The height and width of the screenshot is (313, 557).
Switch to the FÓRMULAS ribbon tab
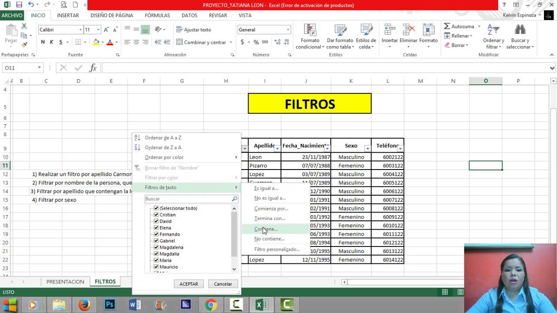[158, 15]
